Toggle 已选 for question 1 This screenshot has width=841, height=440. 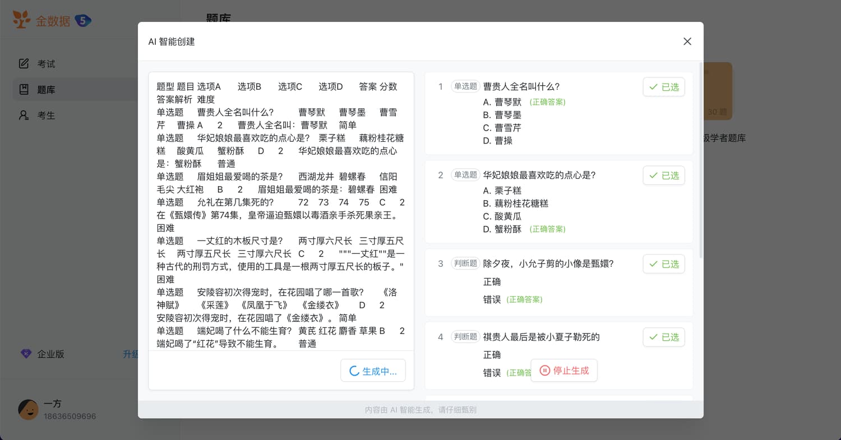663,87
